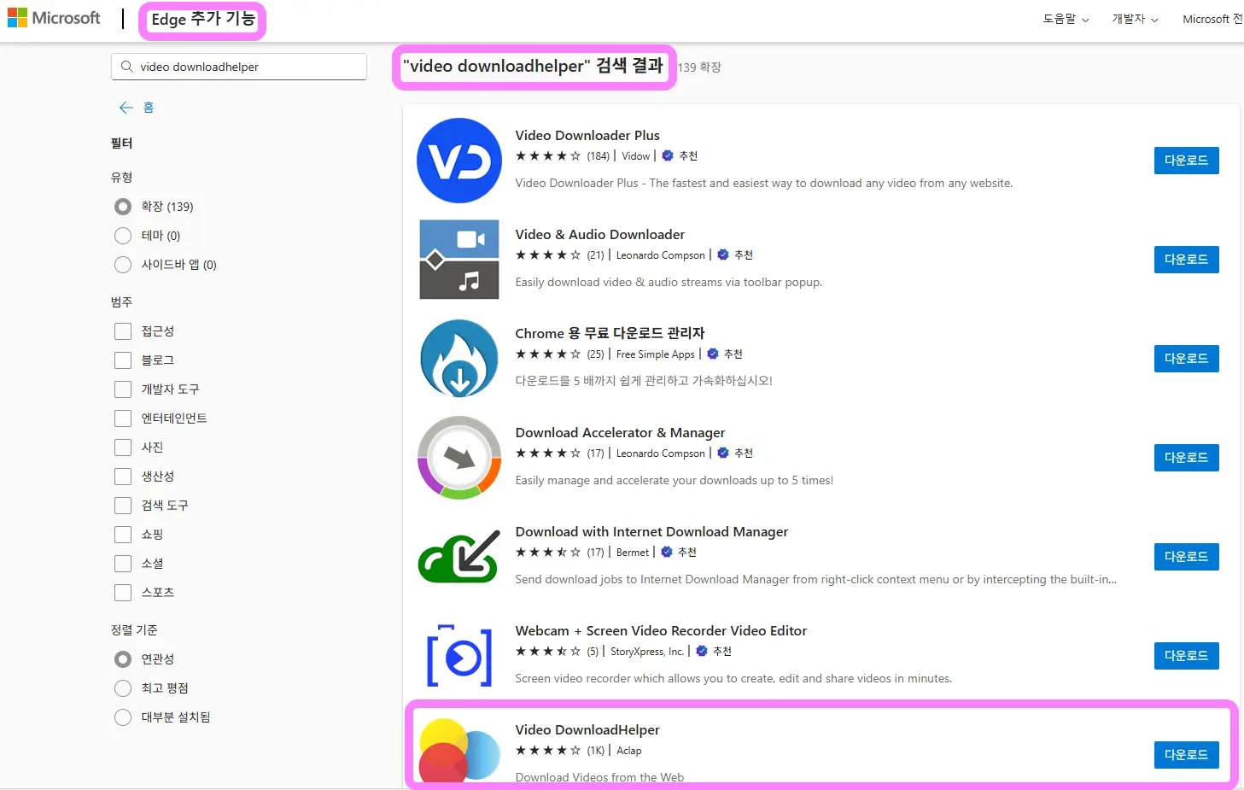1244x790 pixels.
Task: Select the 확장 (139) type filter
Action: (x=123, y=207)
